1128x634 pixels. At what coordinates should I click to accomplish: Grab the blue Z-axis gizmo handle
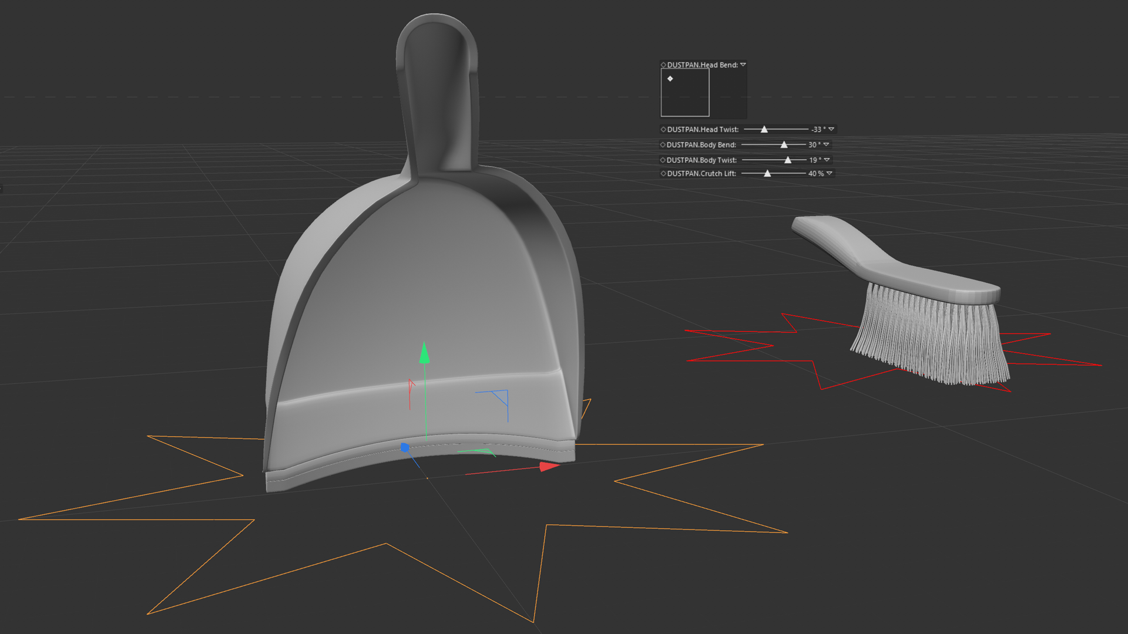point(405,447)
